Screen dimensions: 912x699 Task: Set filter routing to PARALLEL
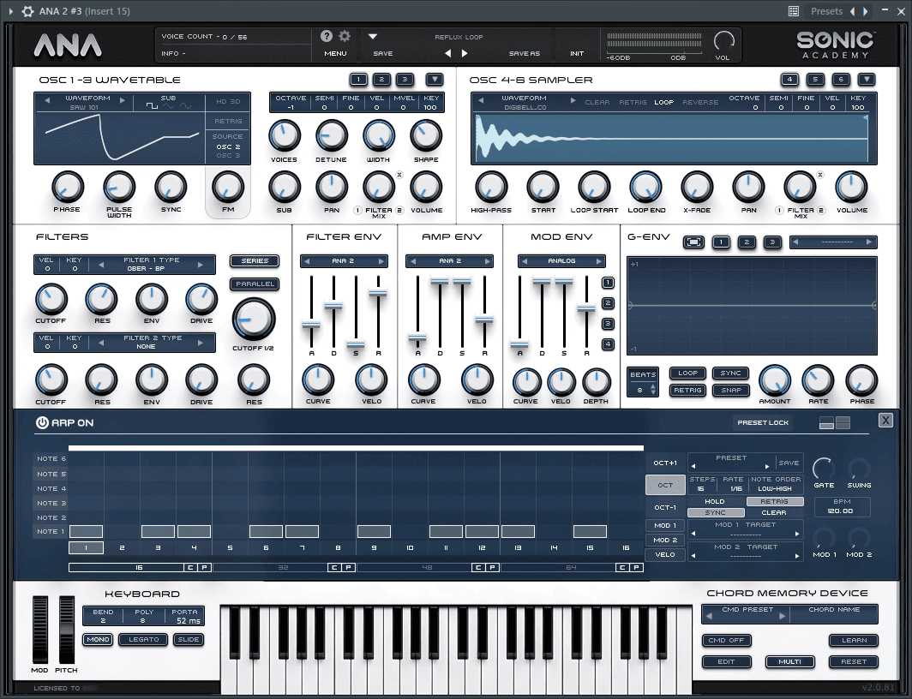click(x=255, y=284)
